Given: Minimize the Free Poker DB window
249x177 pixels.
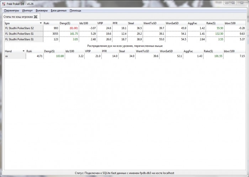Looking at the screenshot, I should [x=227, y=3].
